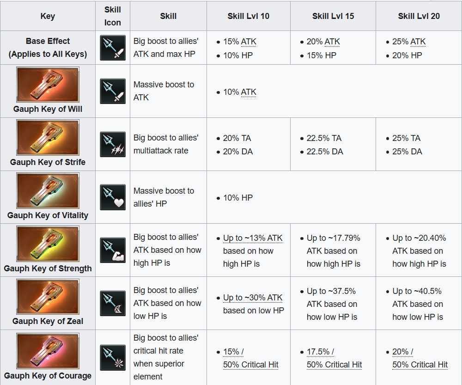Viewport: 462px width, 385px height.
Task: Click the multiattack rate skill icon
Action: [x=113, y=144]
